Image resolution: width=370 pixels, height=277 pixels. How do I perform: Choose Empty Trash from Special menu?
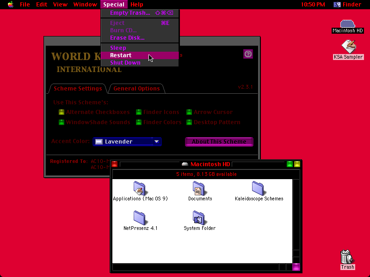140,13
